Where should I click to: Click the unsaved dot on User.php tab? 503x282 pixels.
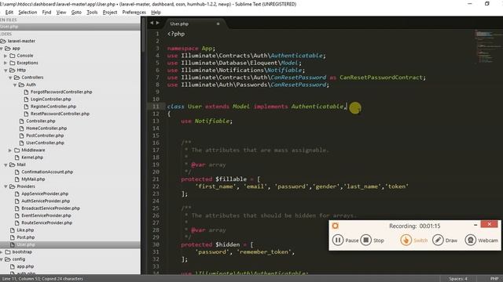pyautogui.click(x=218, y=23)
